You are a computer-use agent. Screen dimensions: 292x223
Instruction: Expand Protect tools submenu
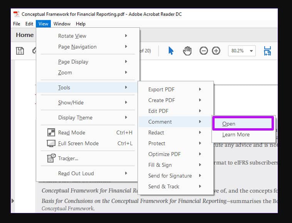175,143
